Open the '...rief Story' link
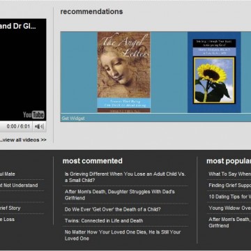Image resolution: width=251 pixels, height=251 pixels. tap(10, 208)
